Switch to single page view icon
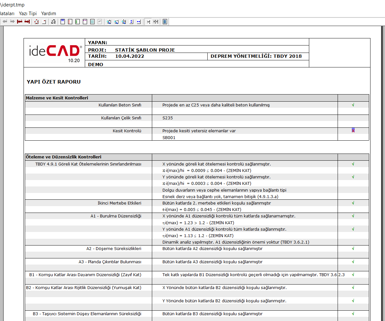Viewport: 385px width, 321px height. [x=148, y=22]
